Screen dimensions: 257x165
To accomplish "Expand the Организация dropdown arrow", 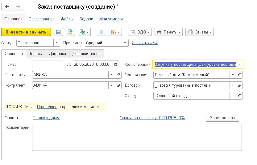I will click(x=233, y=75).
